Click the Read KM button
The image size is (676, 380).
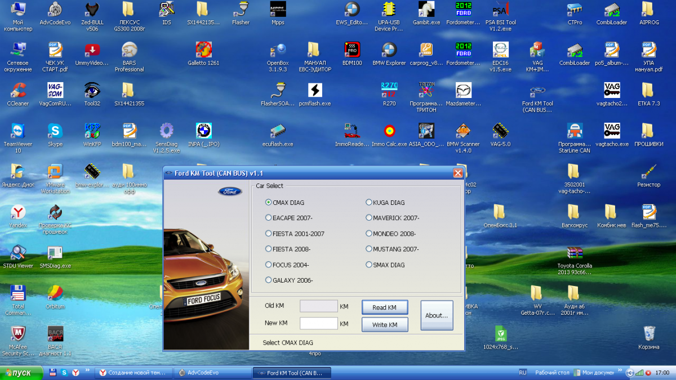pyautogui.click(x=385, y=307)
